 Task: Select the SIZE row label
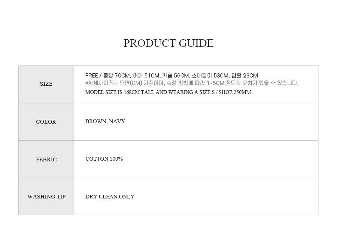46,84
